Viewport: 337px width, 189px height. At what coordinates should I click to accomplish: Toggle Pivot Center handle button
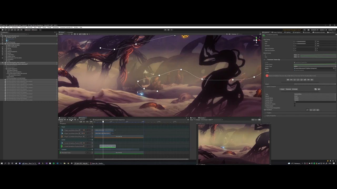pos(27,30)
